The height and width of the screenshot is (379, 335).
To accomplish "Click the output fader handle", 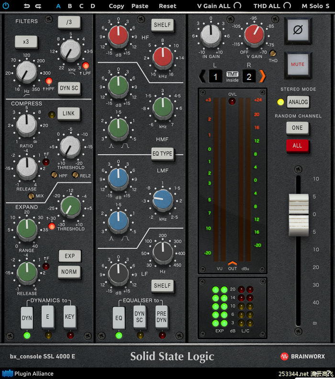I will 299,215.
